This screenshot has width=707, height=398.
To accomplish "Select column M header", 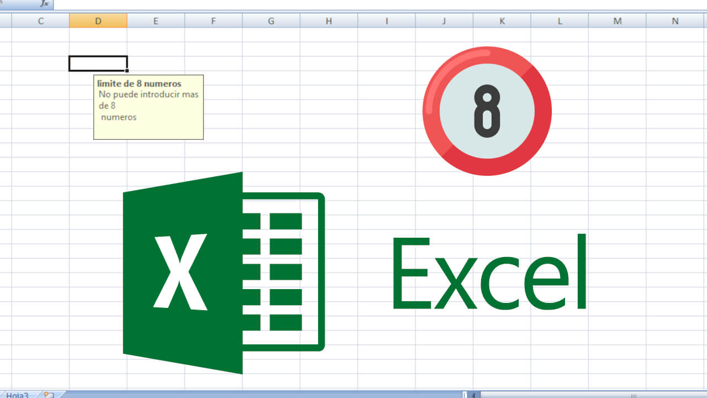I will (618, 21).
